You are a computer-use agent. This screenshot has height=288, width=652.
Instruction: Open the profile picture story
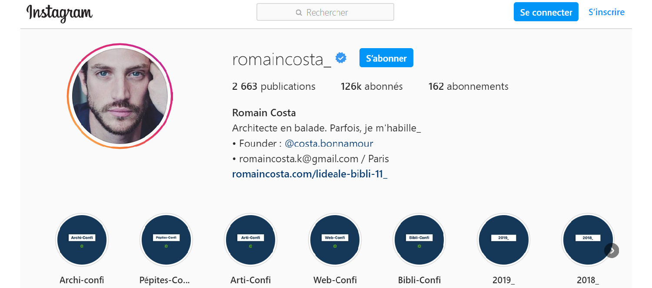(x=120, y=96)
